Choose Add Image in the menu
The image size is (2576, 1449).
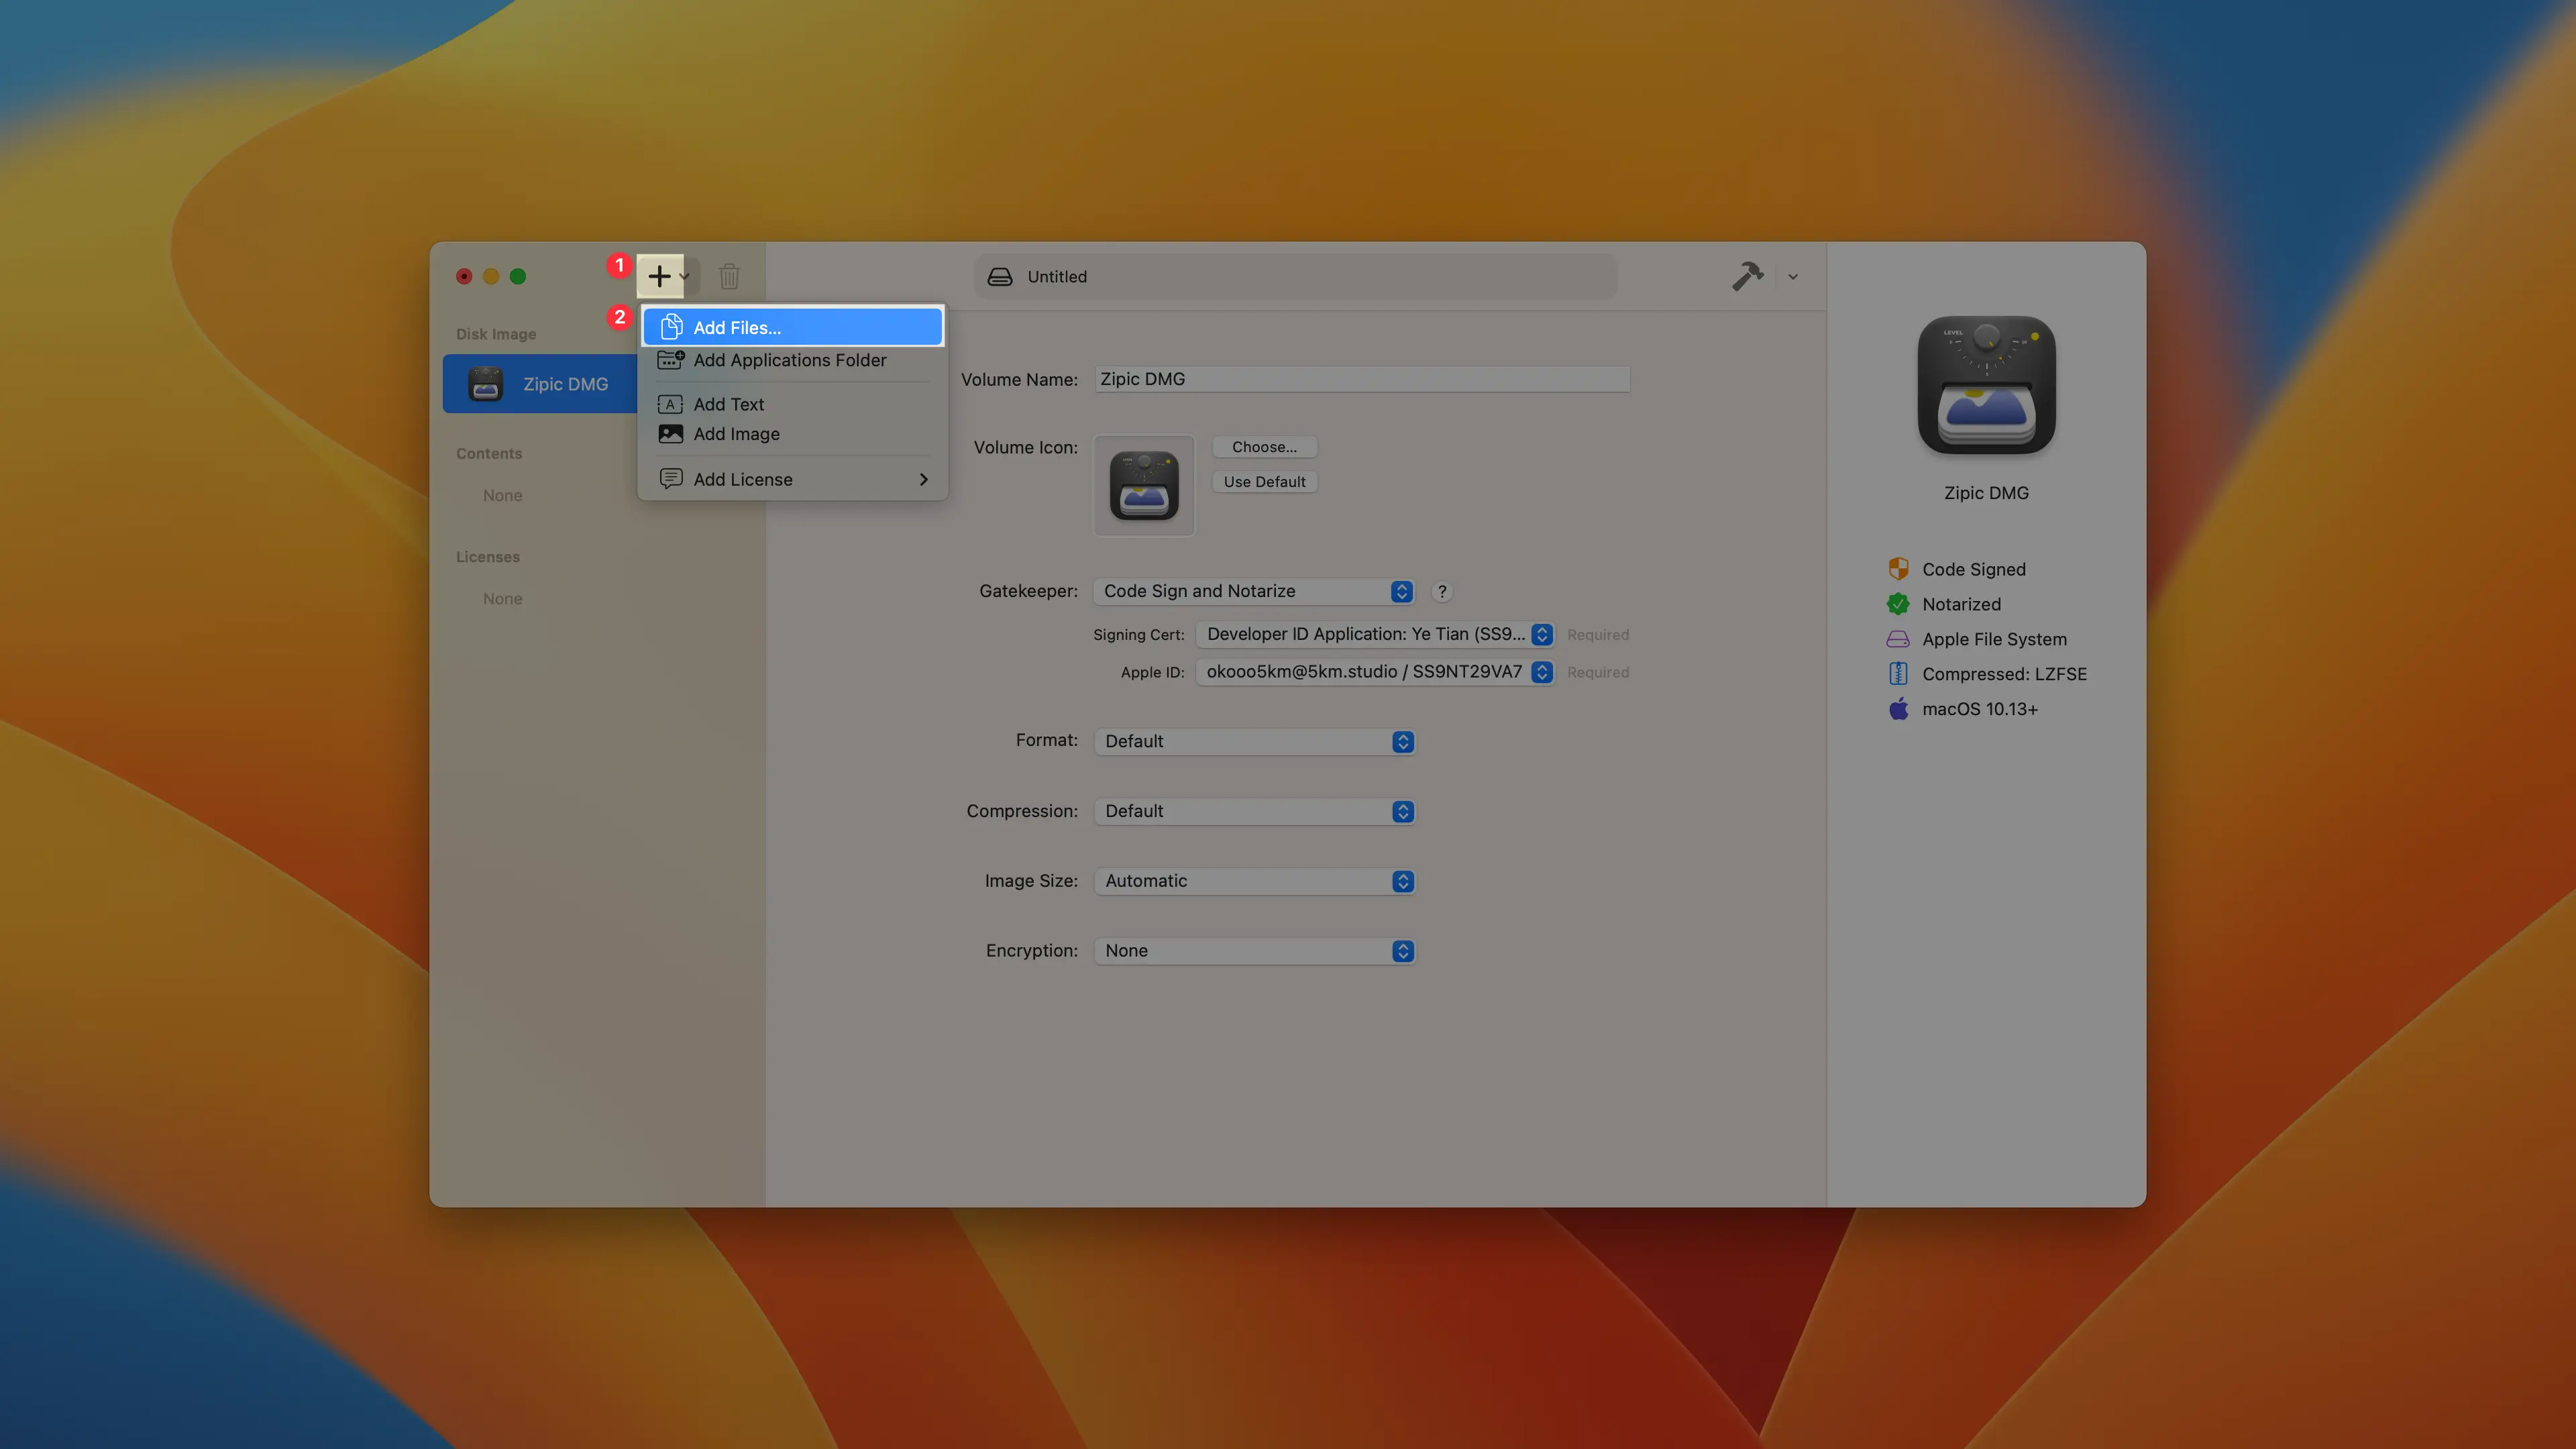[x=793, y=434]
